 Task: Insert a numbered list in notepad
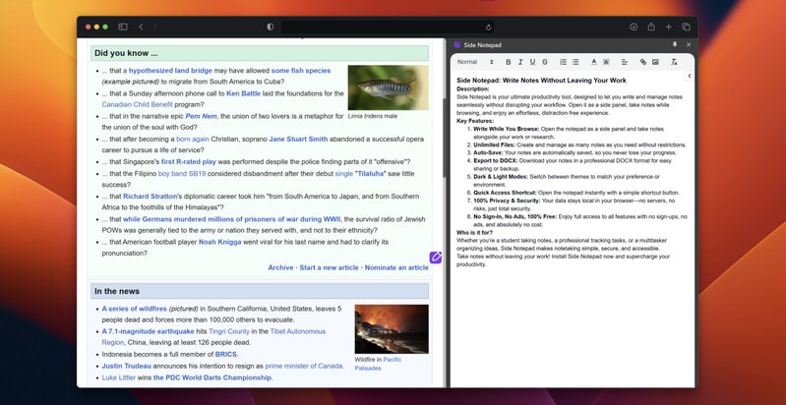563,62
